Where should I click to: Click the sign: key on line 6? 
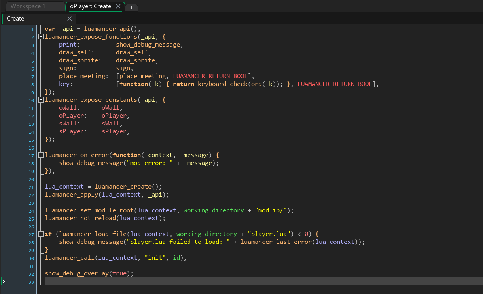[68, 68]
